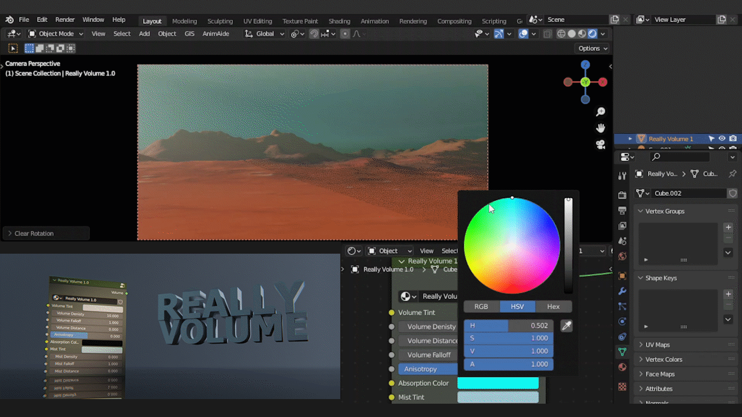
Task: Collapse the Vertex Groups panel
Action: point(641,211)
